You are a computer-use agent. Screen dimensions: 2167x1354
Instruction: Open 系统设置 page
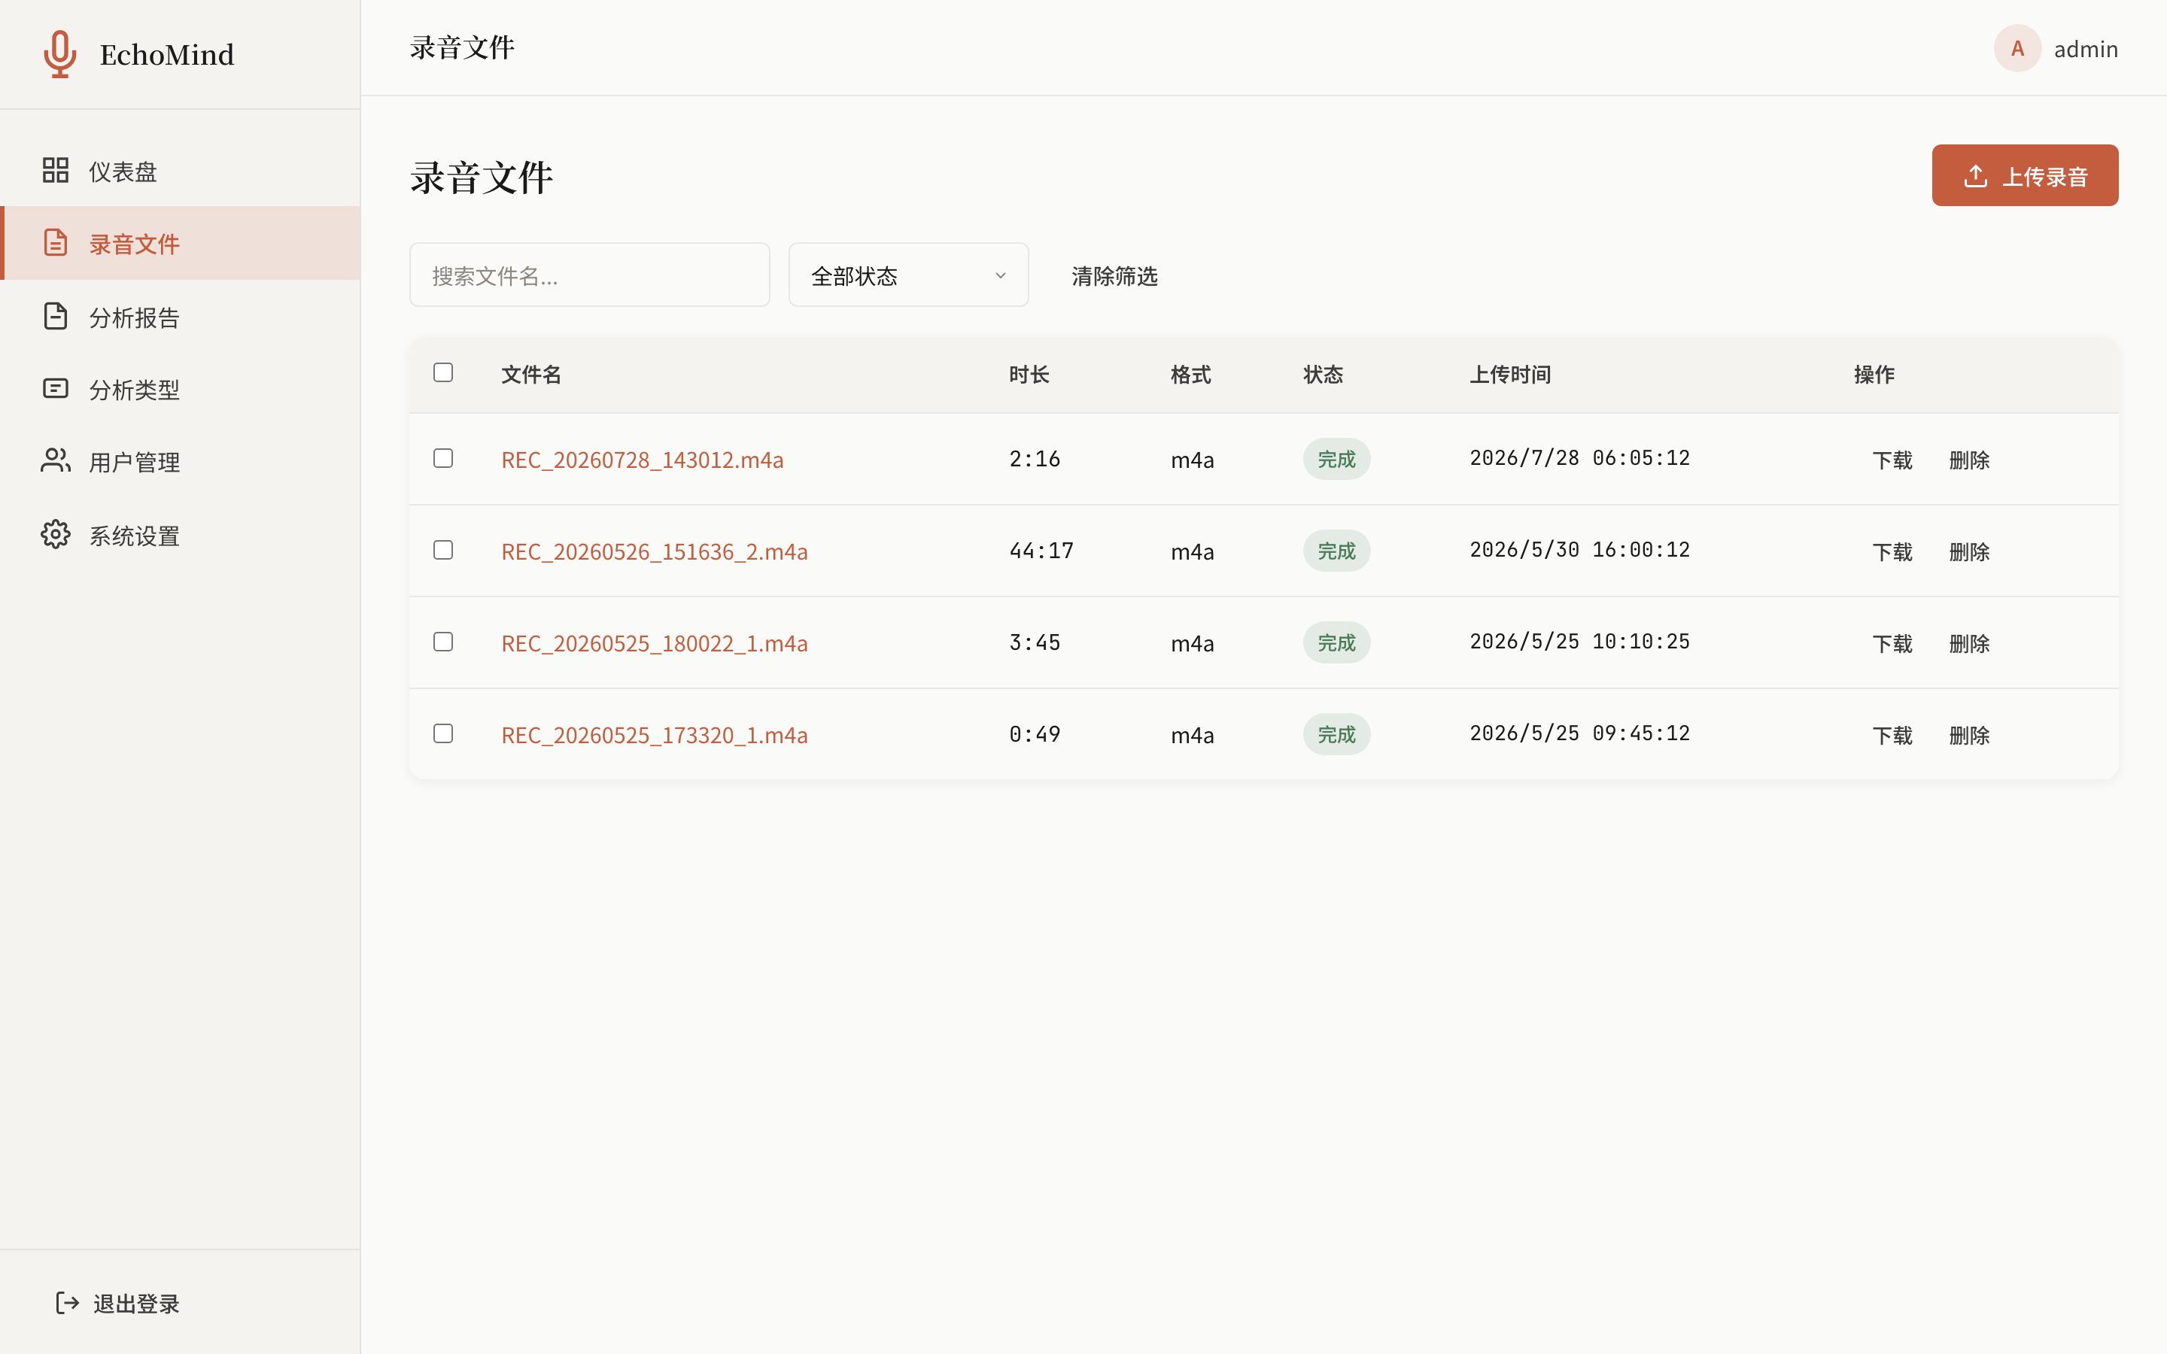tap(180, 535)
